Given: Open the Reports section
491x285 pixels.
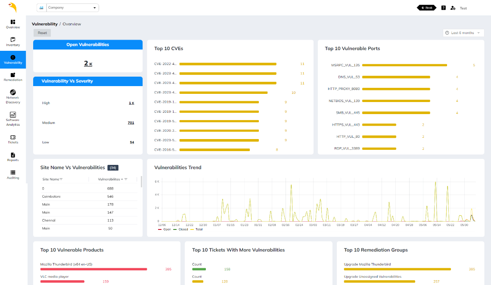Looking at the screenshot, I should (x=13, y=156).
